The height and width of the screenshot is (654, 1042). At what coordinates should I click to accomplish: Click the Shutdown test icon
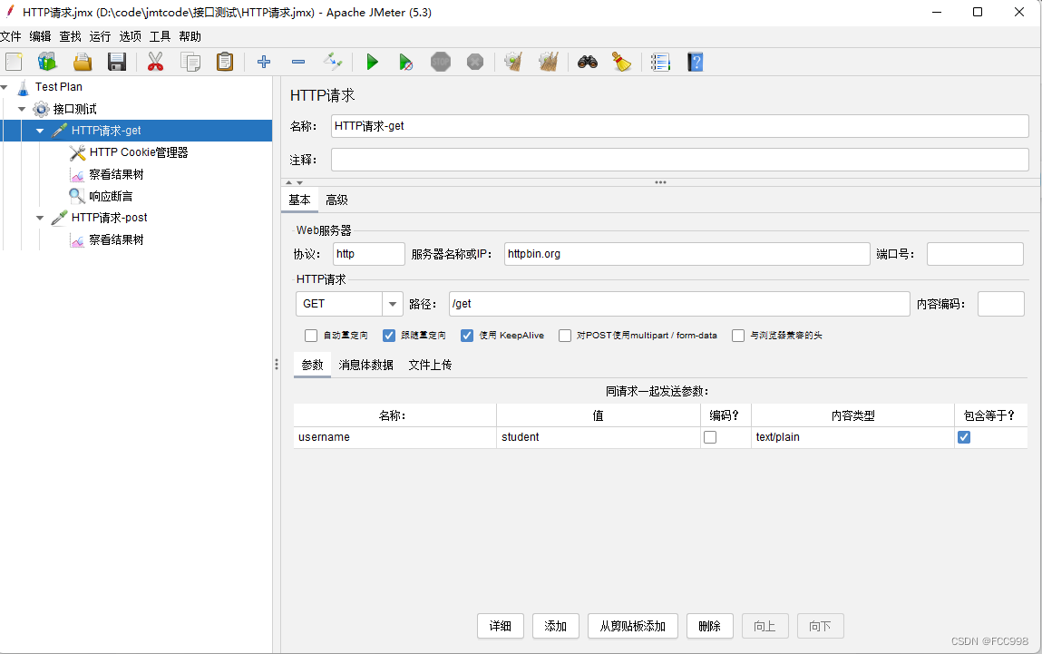coord(475,62)
